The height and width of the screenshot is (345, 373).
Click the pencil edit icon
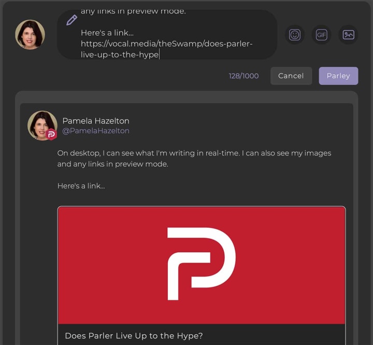pos(71,20)
